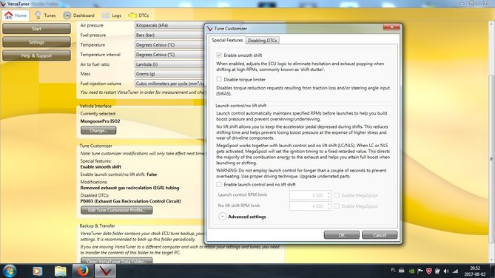Click the Tunes lightbulb icon

[38, 15]
